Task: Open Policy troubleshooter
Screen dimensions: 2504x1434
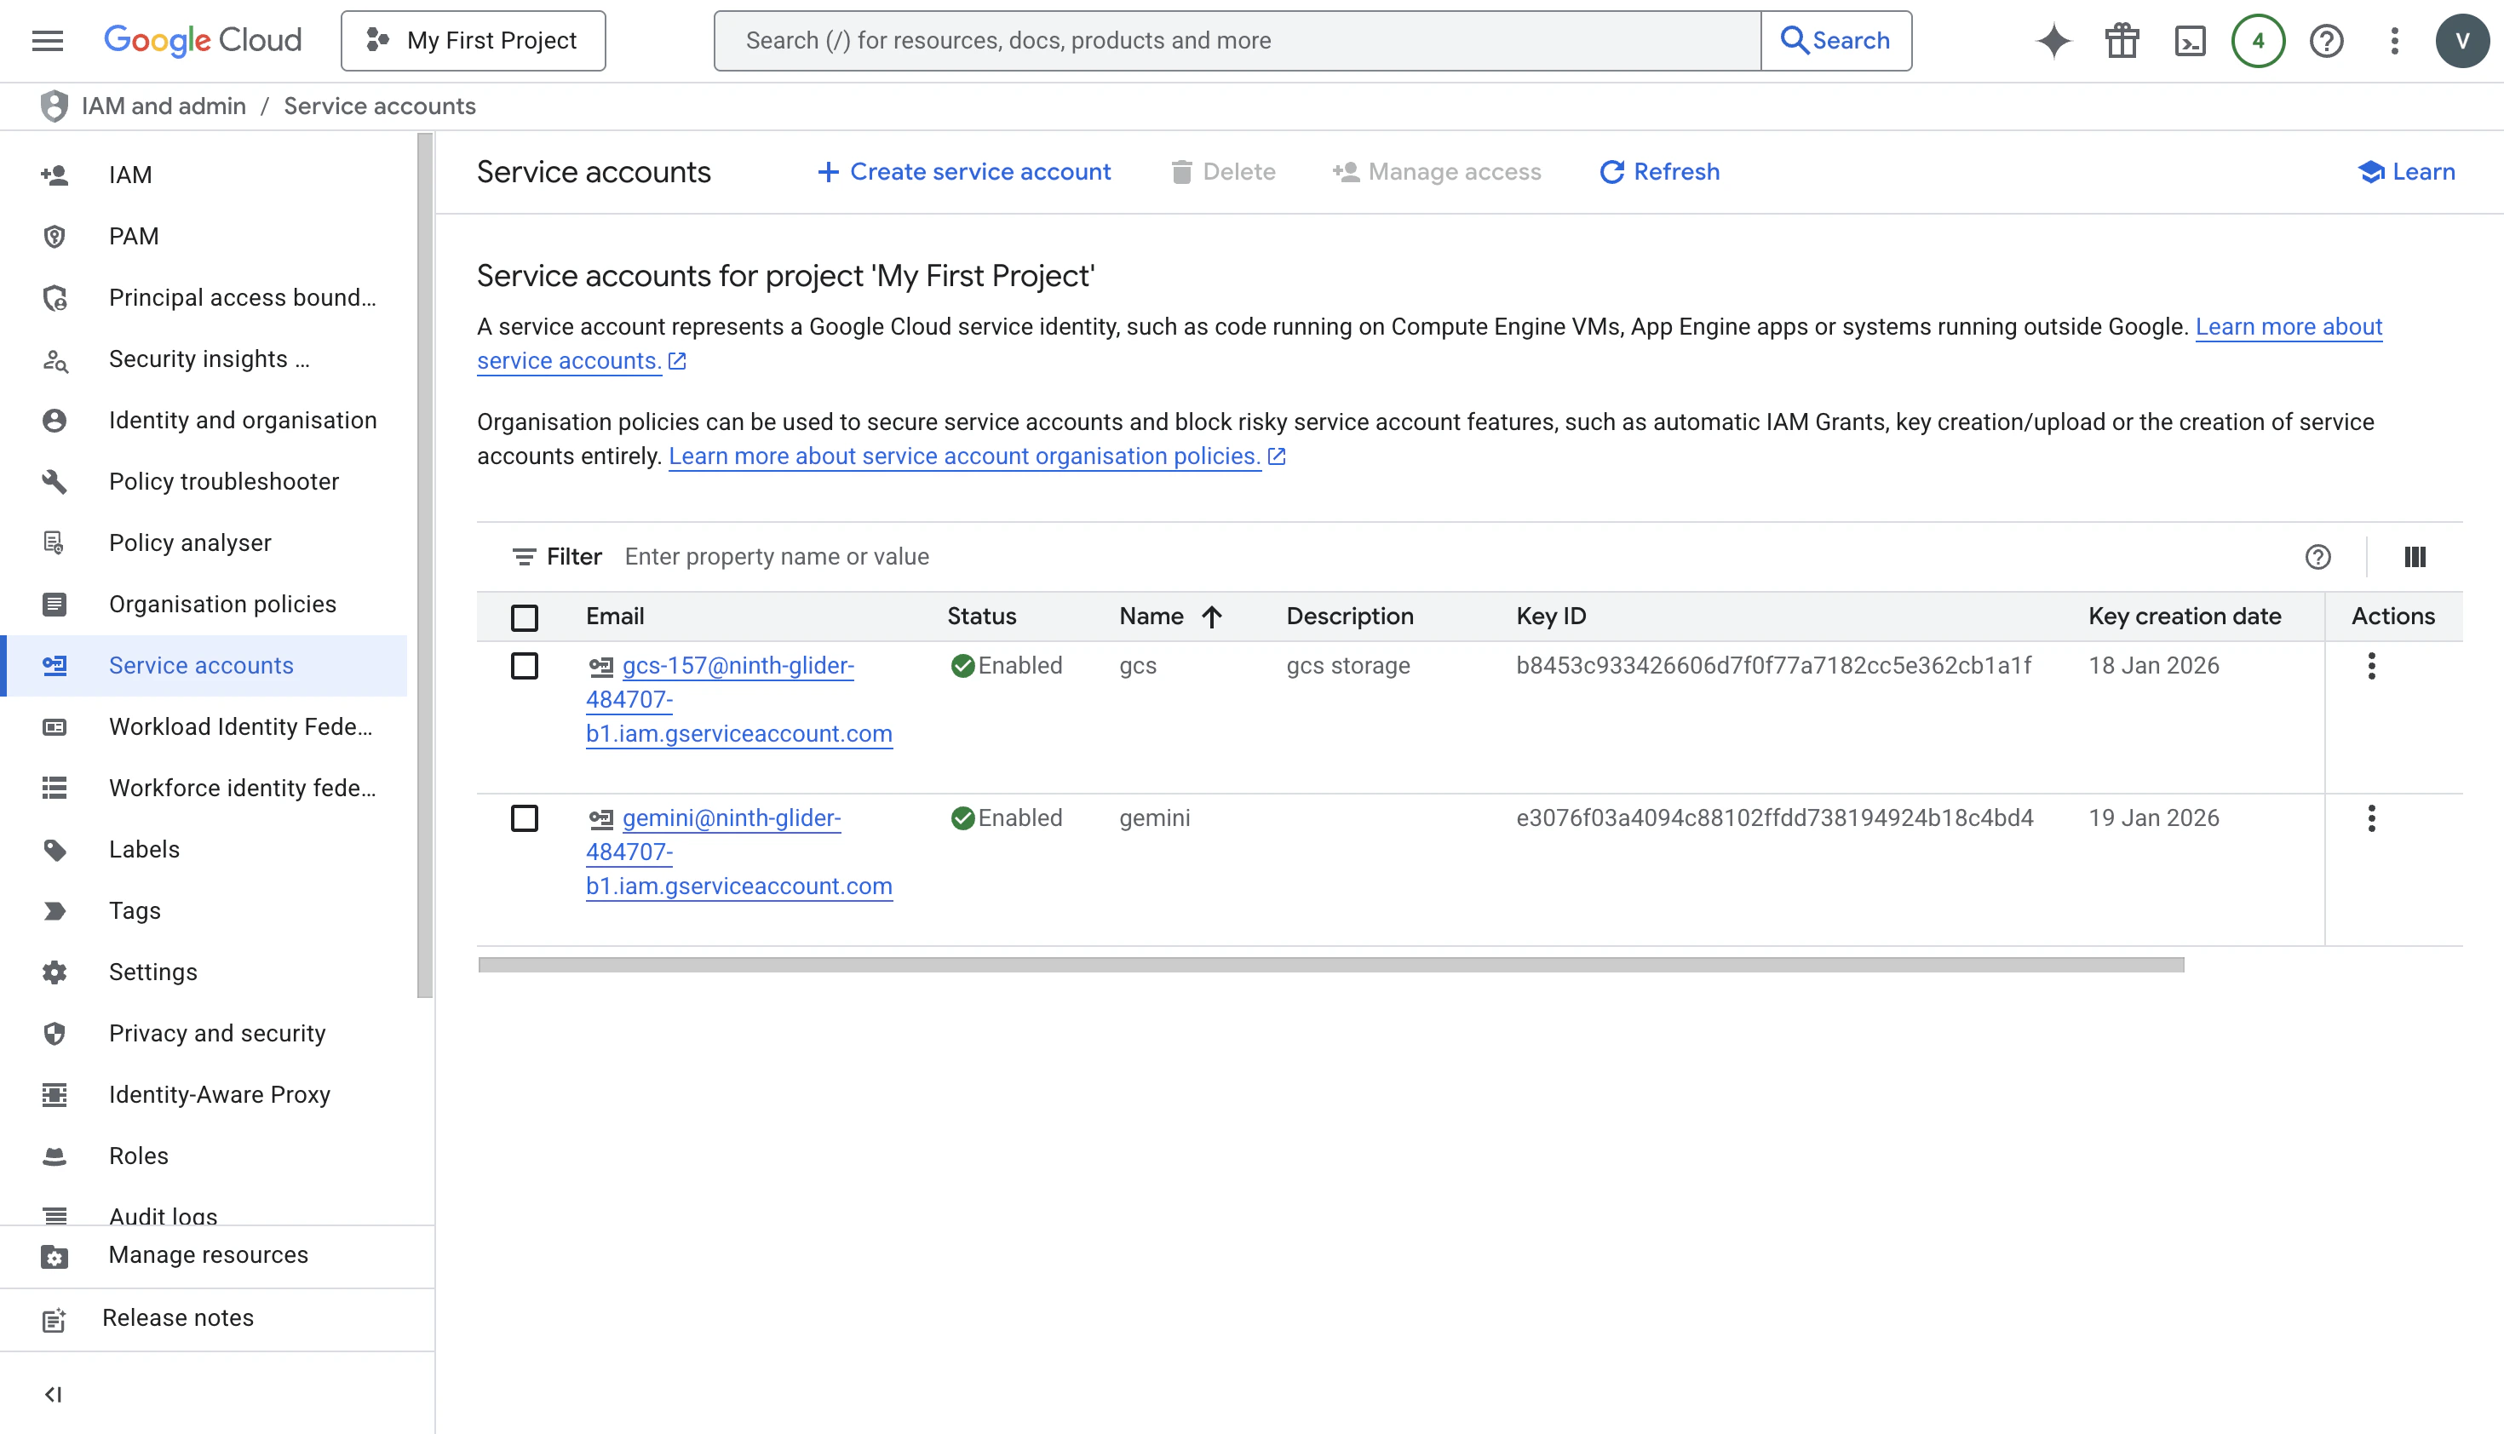Action: 203,482
